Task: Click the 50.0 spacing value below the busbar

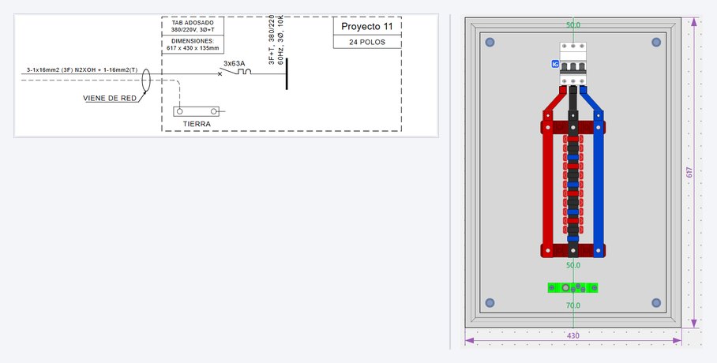Action: click(573, 265)
